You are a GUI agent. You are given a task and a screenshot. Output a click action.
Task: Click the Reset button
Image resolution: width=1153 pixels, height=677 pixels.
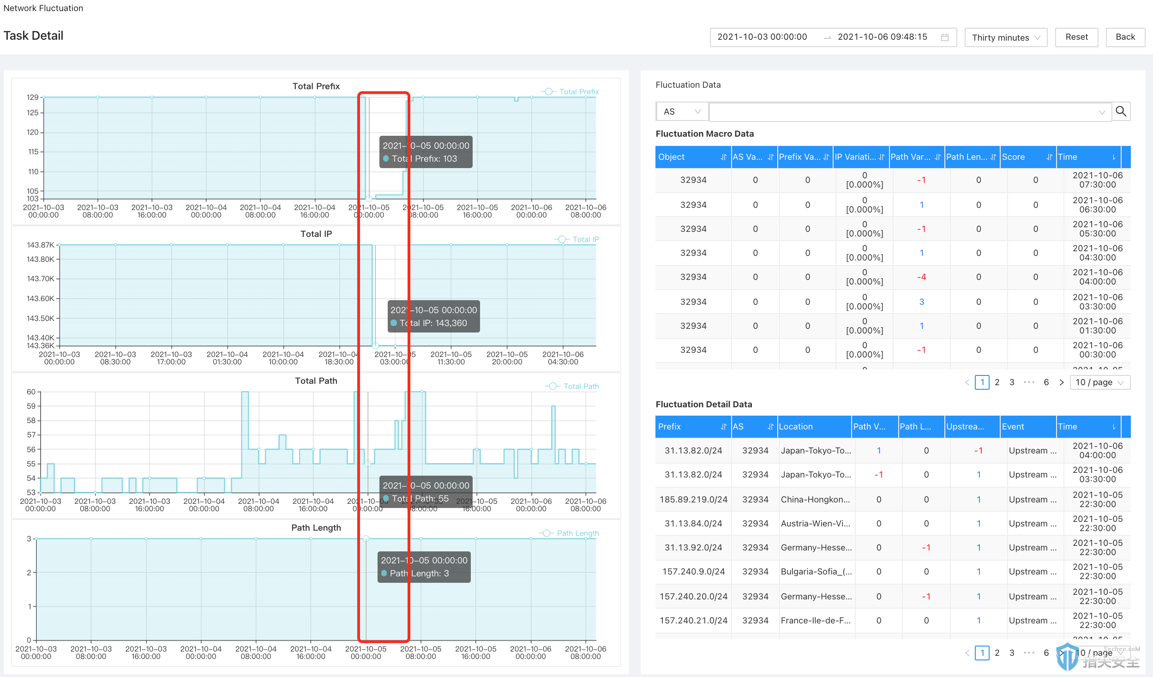click(x=1076, y=37)
